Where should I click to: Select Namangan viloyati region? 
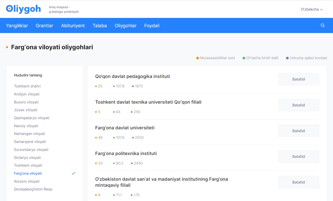pos(29,134)
